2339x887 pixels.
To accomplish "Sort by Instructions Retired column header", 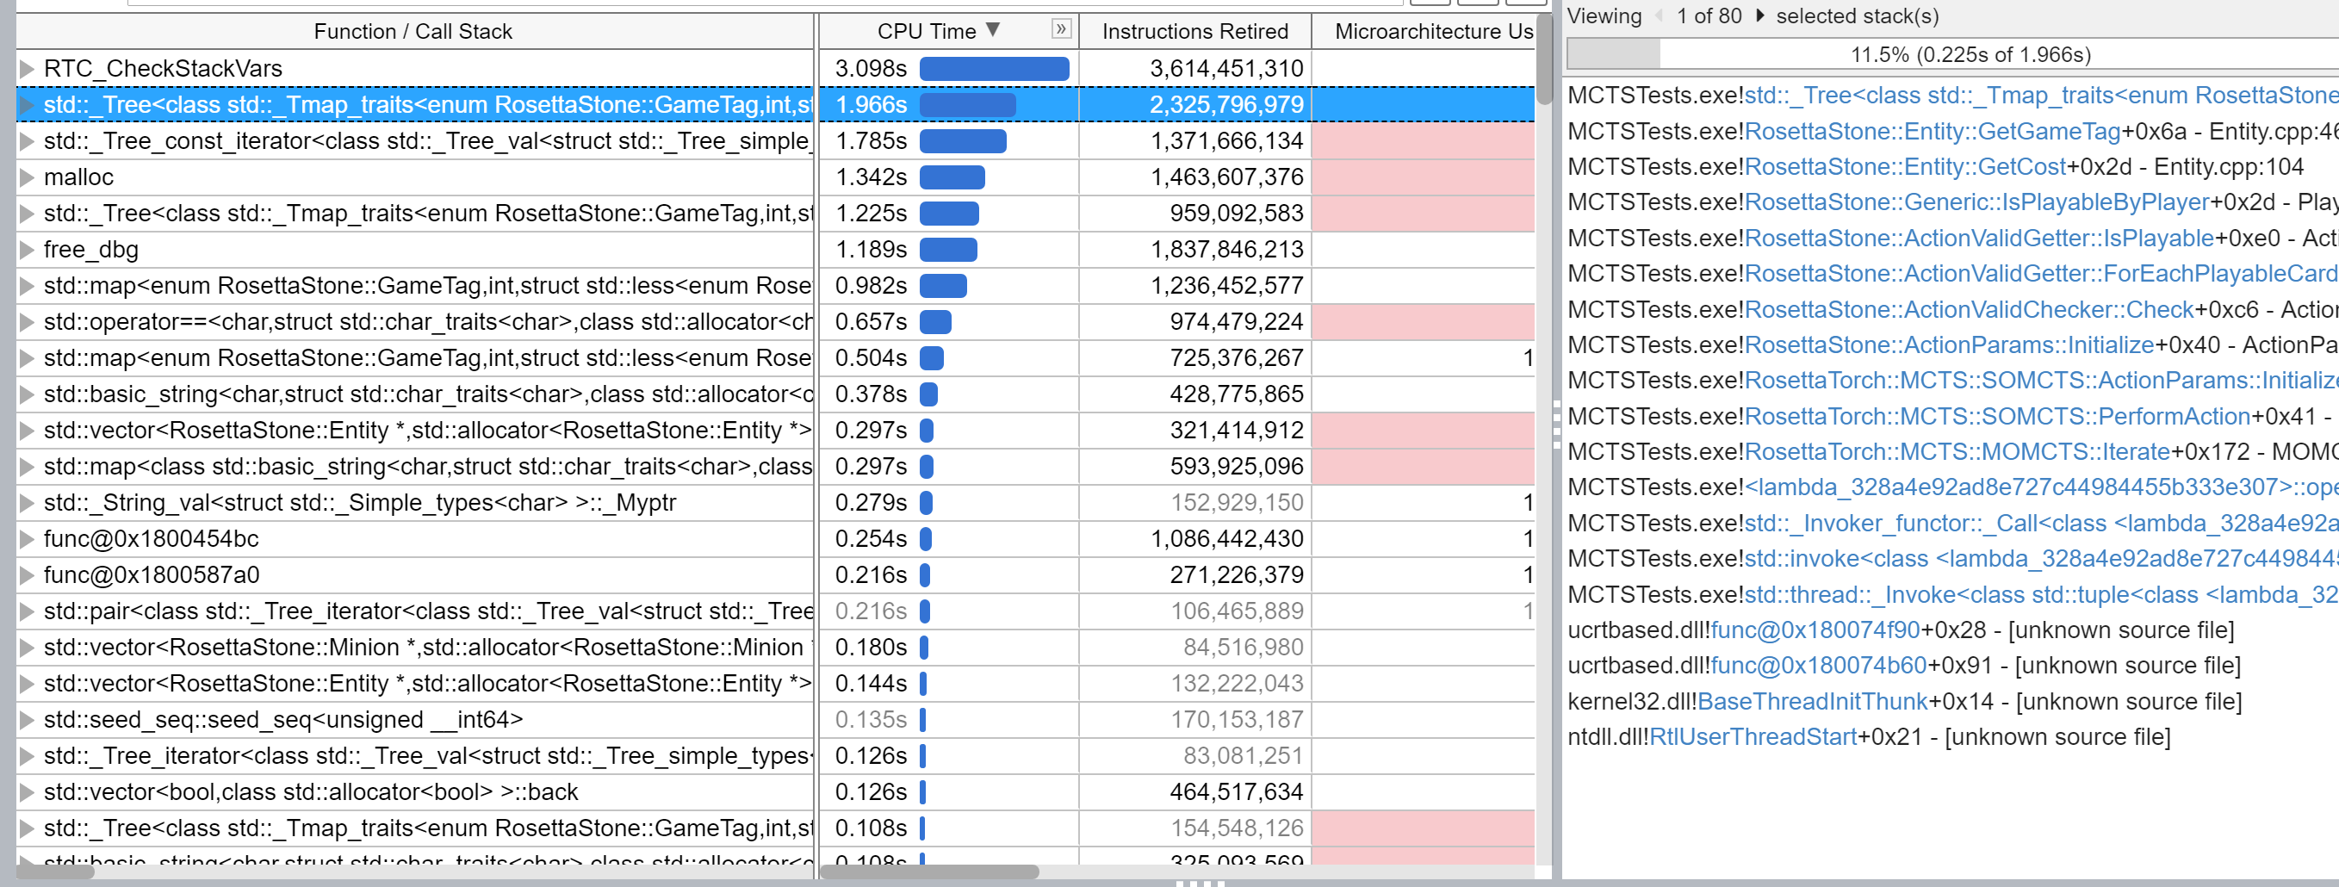I will pos(1195,31).
